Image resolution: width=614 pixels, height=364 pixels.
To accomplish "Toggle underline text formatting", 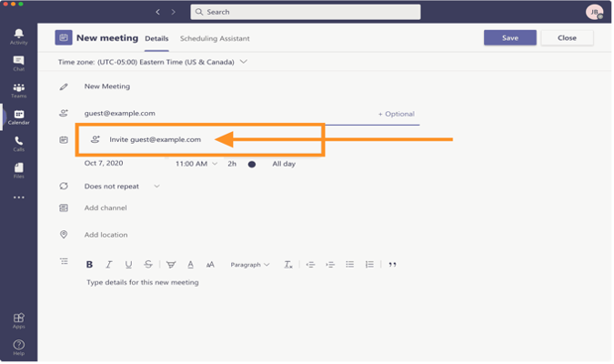I will [x=128, y=265].
